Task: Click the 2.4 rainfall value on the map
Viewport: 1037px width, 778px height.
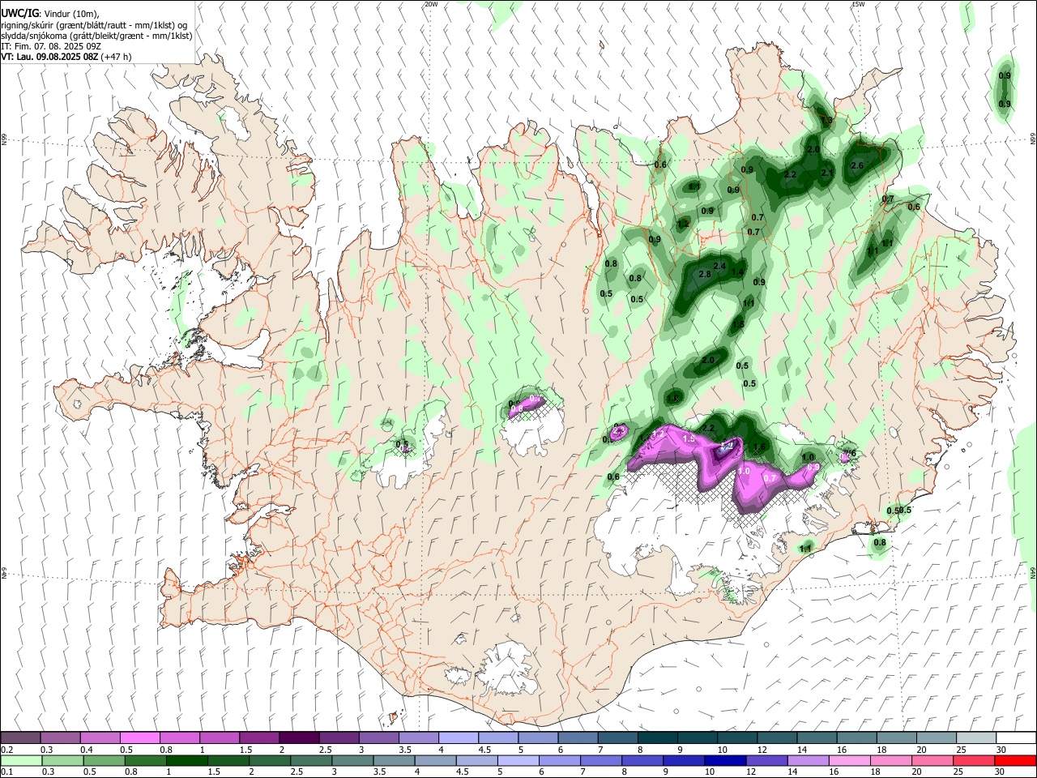Action: tap(719, 266)
